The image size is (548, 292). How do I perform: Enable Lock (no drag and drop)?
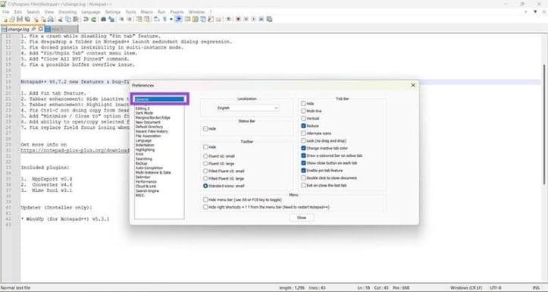point(303,140)
